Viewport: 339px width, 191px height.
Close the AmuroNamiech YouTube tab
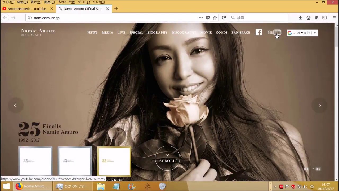pos(52,9)
